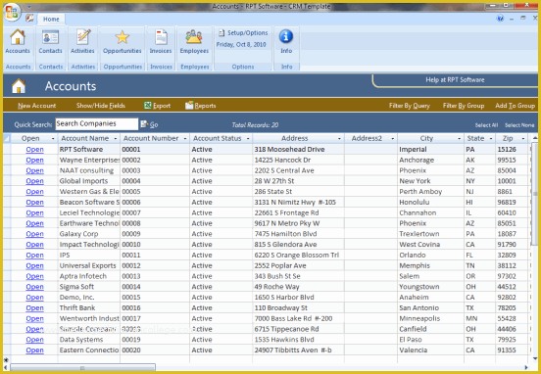
Task: Select the row selector for Wayne Enterprises
Action: tap(7, 161)
